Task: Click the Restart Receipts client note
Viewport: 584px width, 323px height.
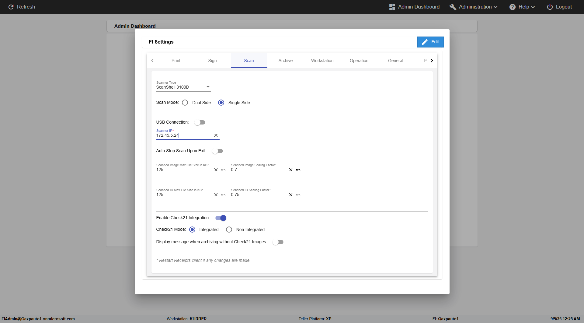Action: tap(203, 261)
